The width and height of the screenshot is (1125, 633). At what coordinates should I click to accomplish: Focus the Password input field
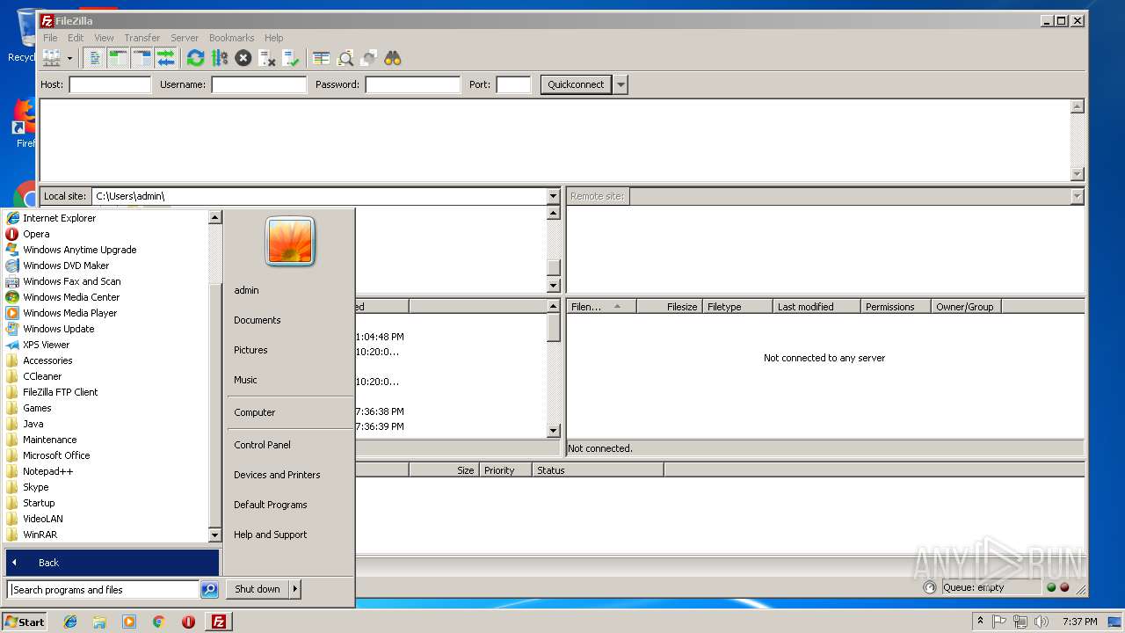(x=412, y=84)
